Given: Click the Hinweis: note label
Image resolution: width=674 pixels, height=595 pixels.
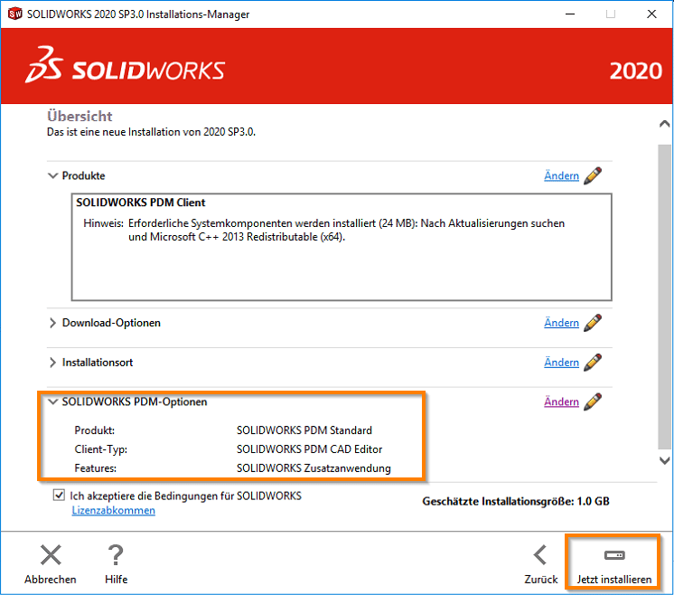Looking at the screenshot, I should [x=104, y=223].
